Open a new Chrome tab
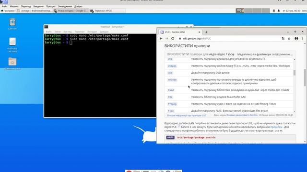The image size is (307, 172). click(x=206, y=32)
